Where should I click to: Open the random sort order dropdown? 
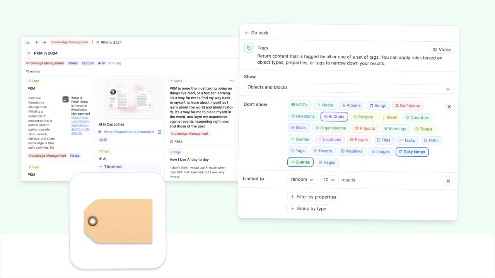point(302,180)
